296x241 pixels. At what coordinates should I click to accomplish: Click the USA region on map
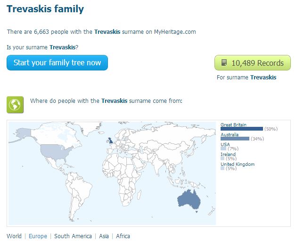[x=56, y=151]
